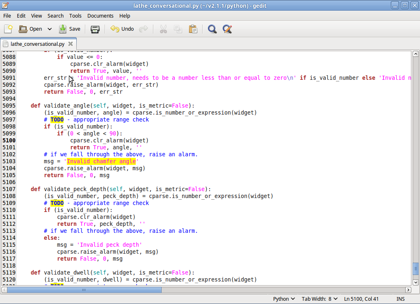The width and height of the screenshot is (420, 304).
Task: Open the Edit menu
Action: pos(21,16)
